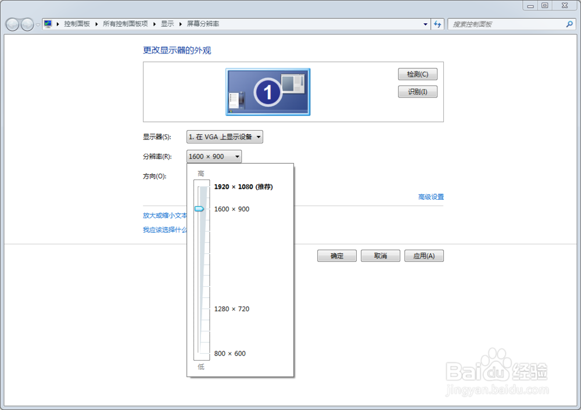This screenshot has height=410, width=581.
Task: Expand arrow after 显示 breadcrumb
Action: [181, 24]
